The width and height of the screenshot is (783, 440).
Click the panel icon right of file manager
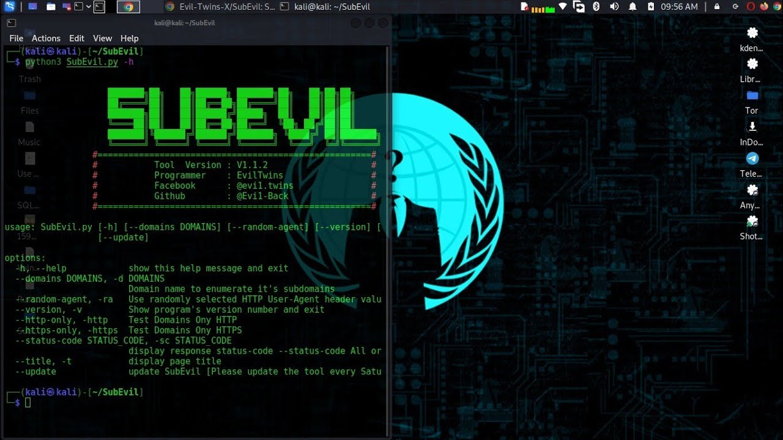tap(65, 7)
